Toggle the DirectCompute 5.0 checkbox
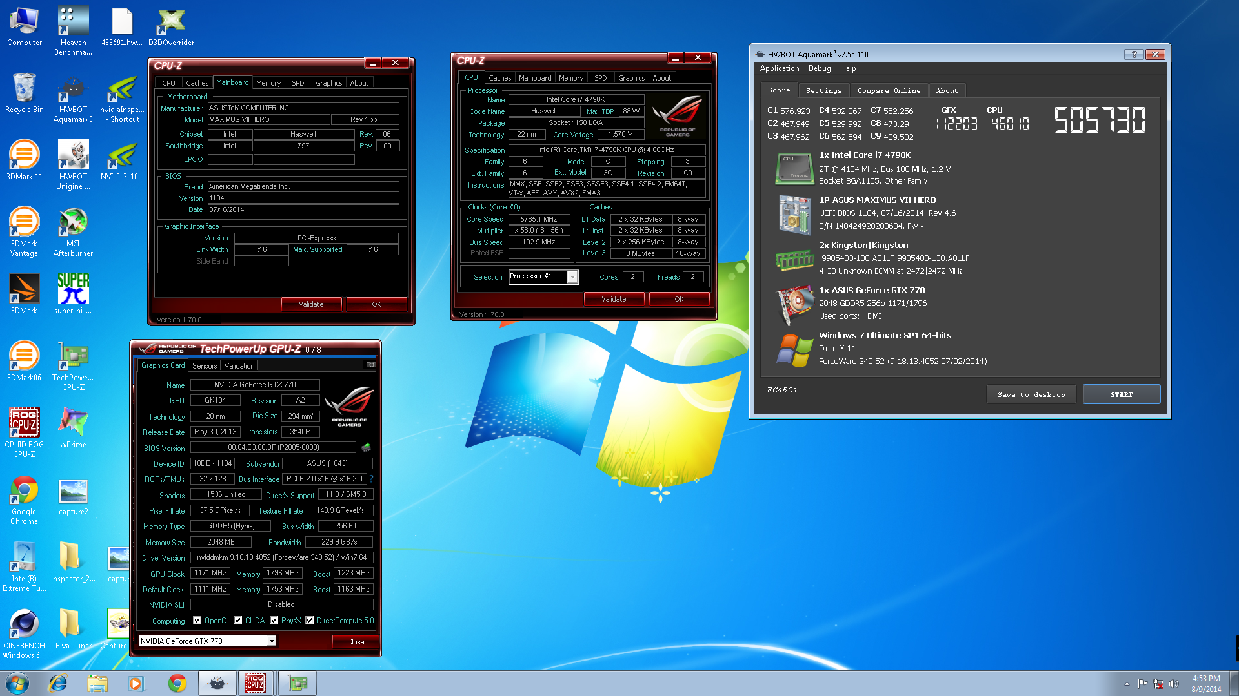This screenshot has height=696, width=1239. pyautogui.click(x=310, y=621)
